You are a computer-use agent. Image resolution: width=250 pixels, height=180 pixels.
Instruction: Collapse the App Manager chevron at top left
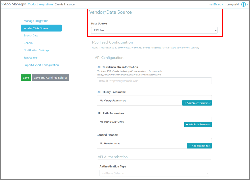(2, 4)
